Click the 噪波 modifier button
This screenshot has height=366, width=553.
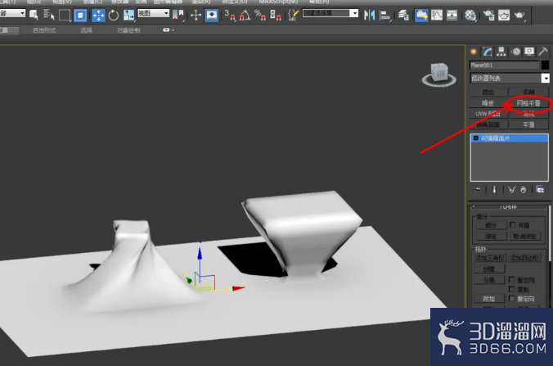[x=488, y=103]
